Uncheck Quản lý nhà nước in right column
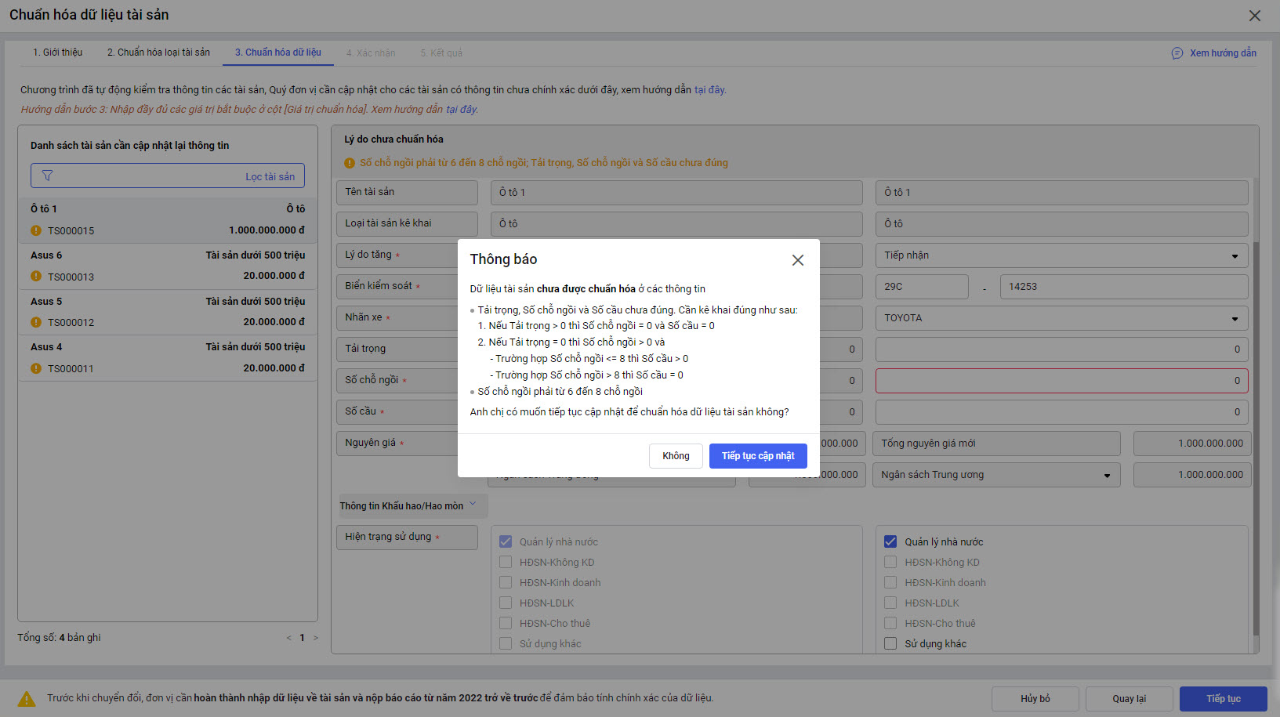This screenshot has width=1280, height=717. [890, 541]
